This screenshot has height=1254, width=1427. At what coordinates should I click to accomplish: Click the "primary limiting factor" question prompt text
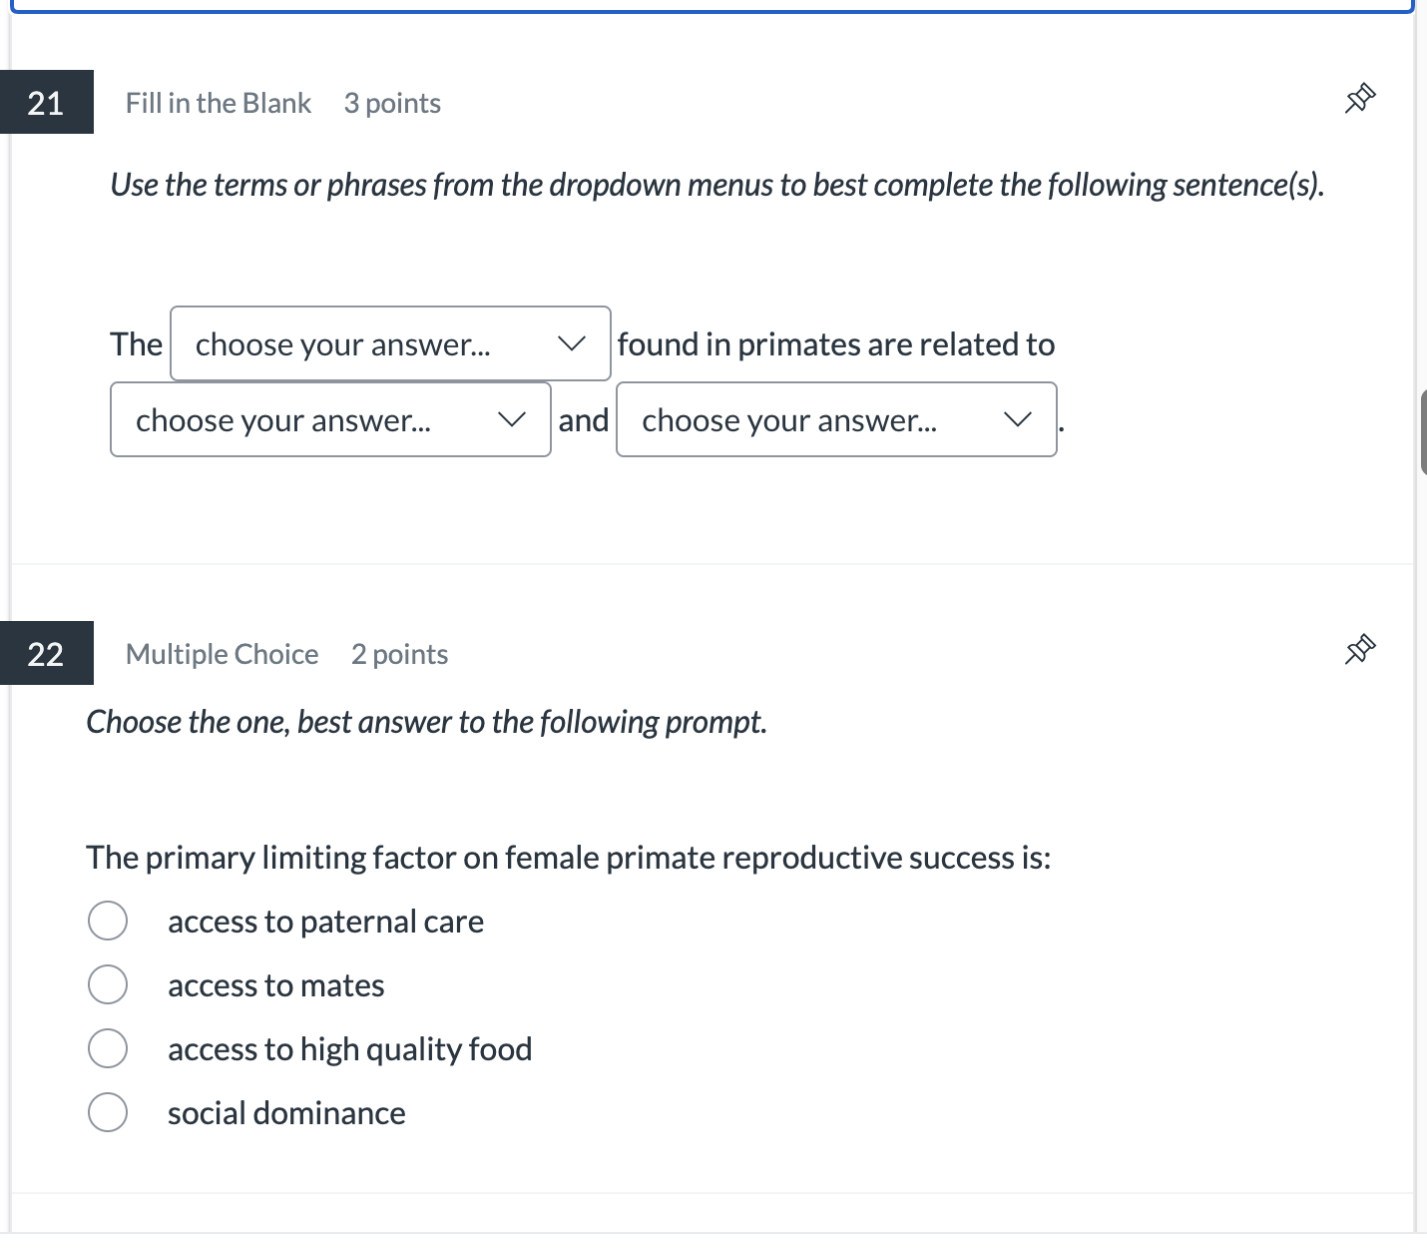click(568, 857)
